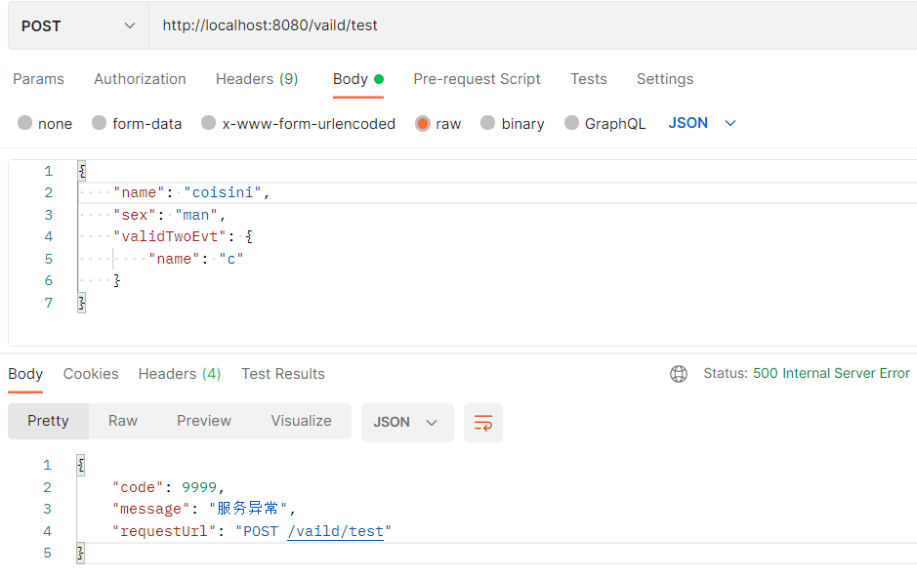Open the POST method dropdown
The height and width of the screenshot is (579, 917).
78,26
